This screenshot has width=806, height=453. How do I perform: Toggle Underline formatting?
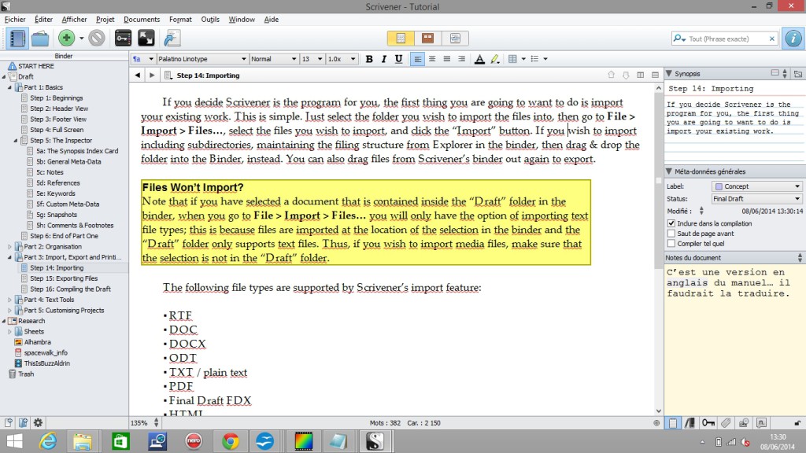pos(398,59)
